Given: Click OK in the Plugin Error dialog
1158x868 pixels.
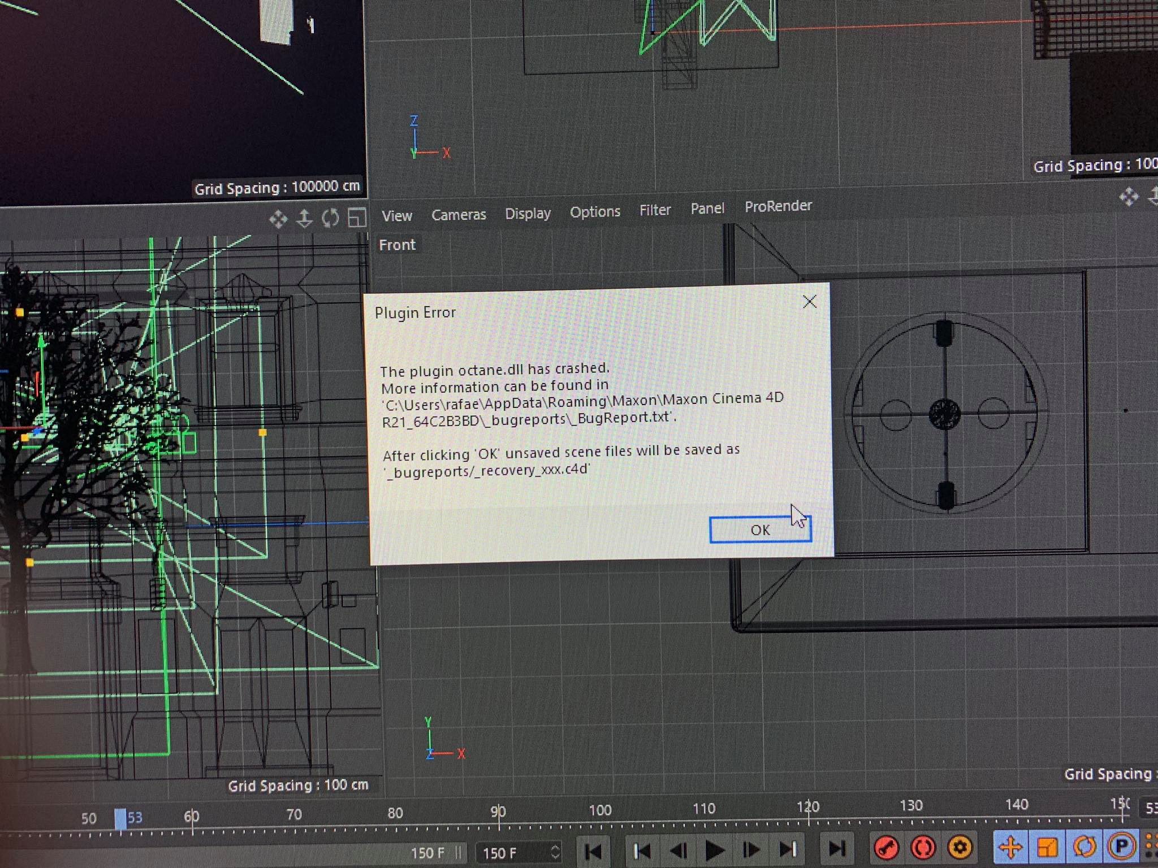Looking at the screenshot, I should (760, 530).
